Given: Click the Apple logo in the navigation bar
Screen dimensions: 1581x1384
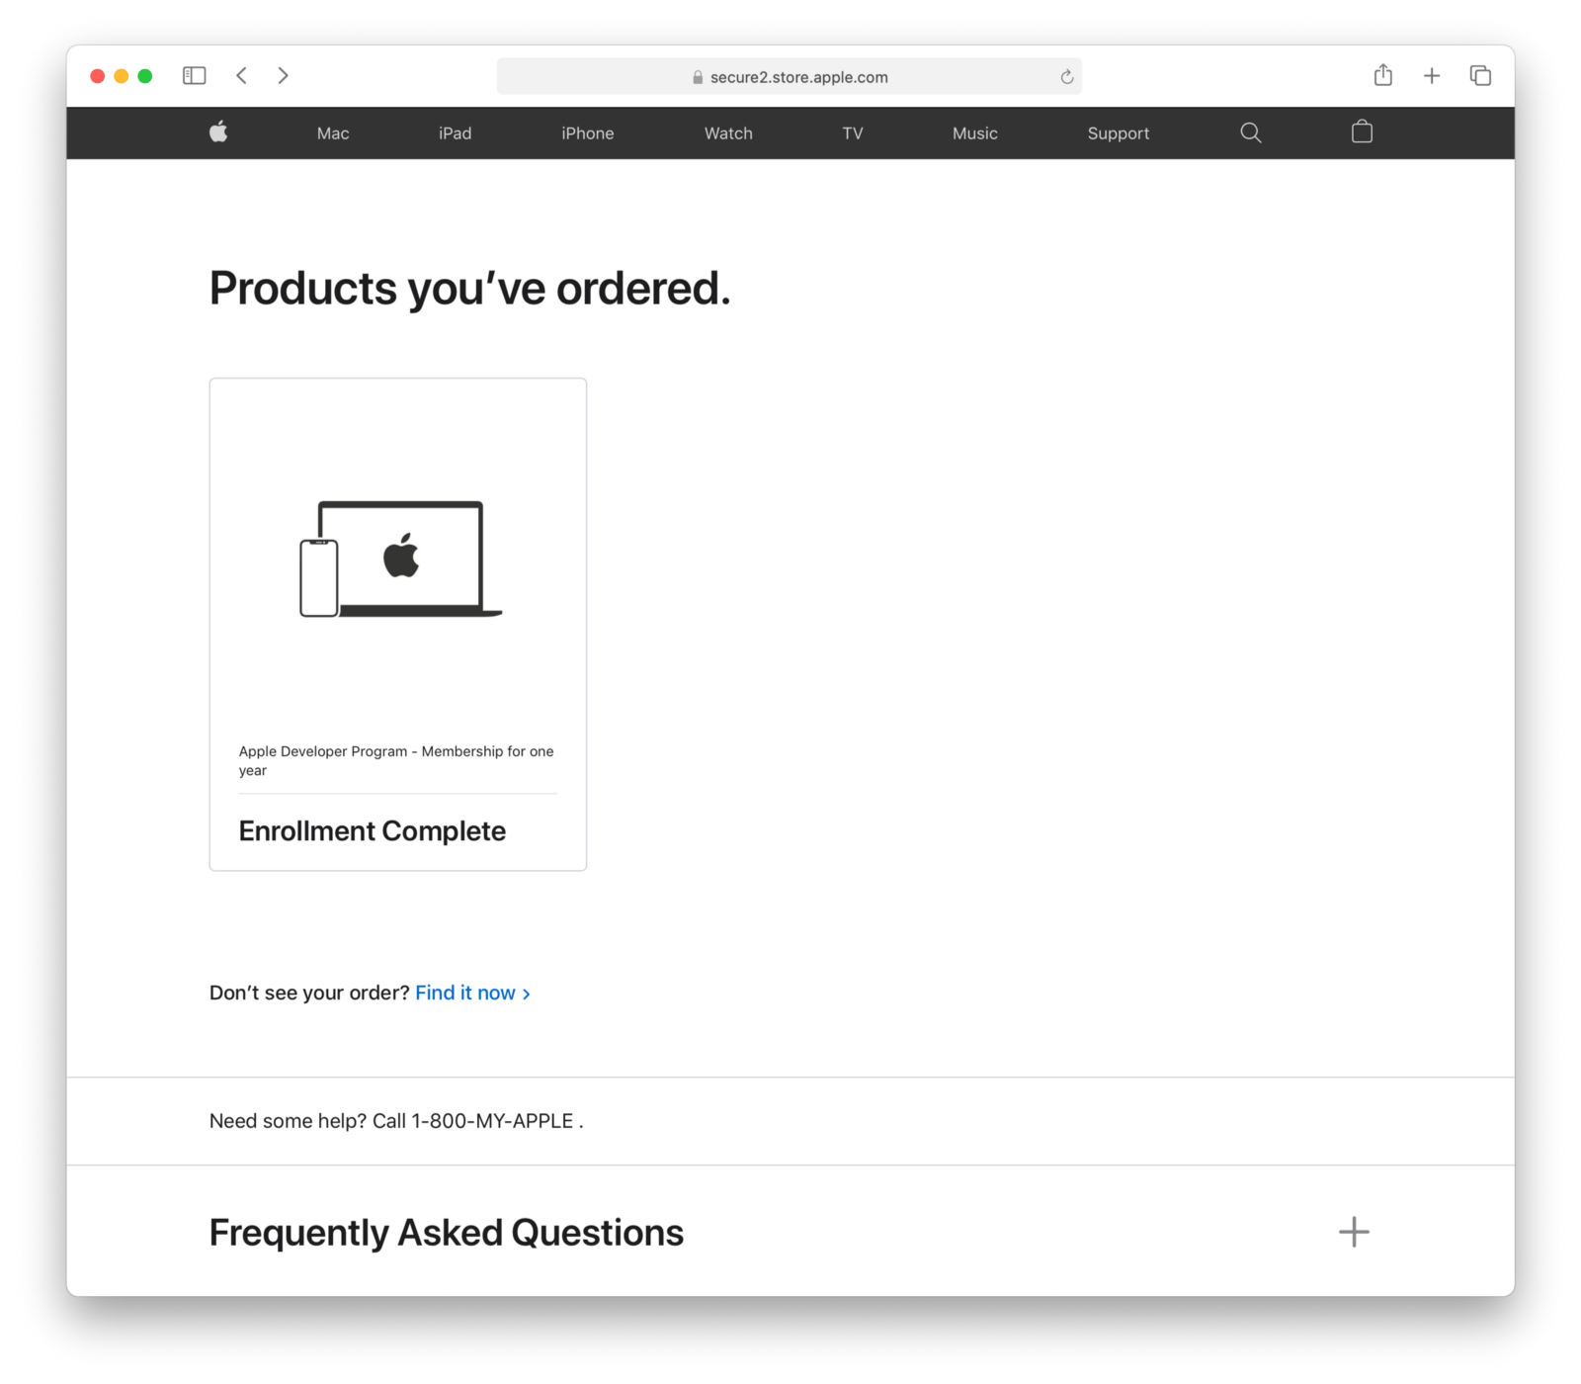Looking at the screenshot, I should click(218, 132).
